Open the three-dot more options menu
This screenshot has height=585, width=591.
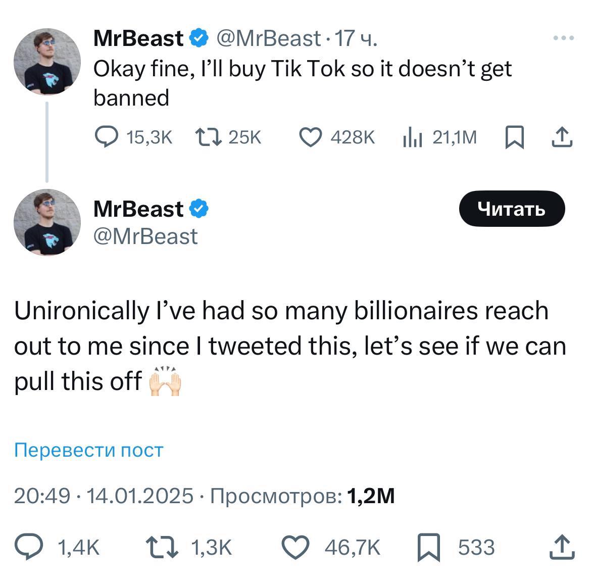[x=564, y=38]
